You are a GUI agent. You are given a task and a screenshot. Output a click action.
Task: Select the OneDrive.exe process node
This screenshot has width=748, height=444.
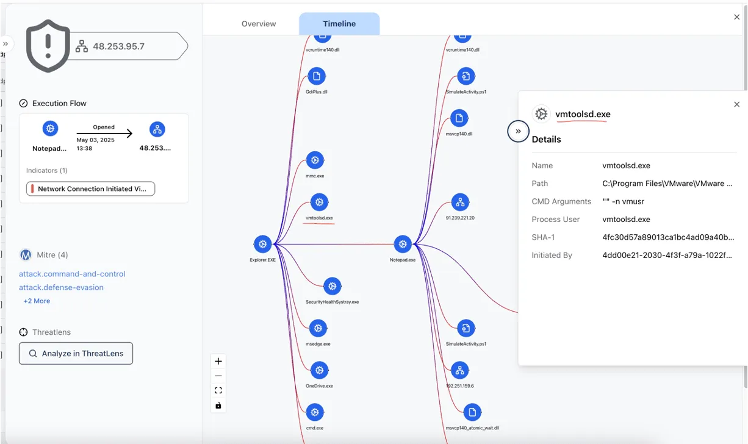(319, 370)
